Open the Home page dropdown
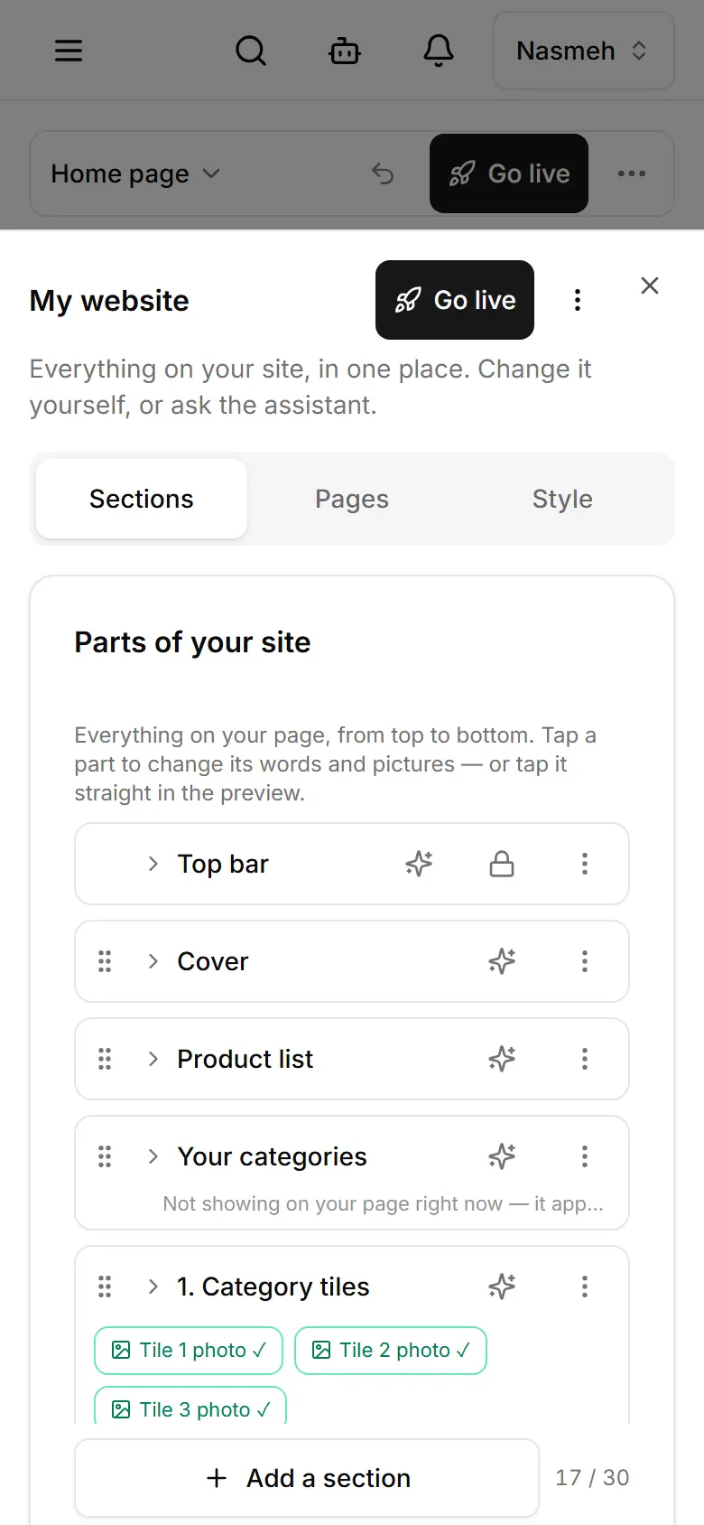 (x=135, y=173)
